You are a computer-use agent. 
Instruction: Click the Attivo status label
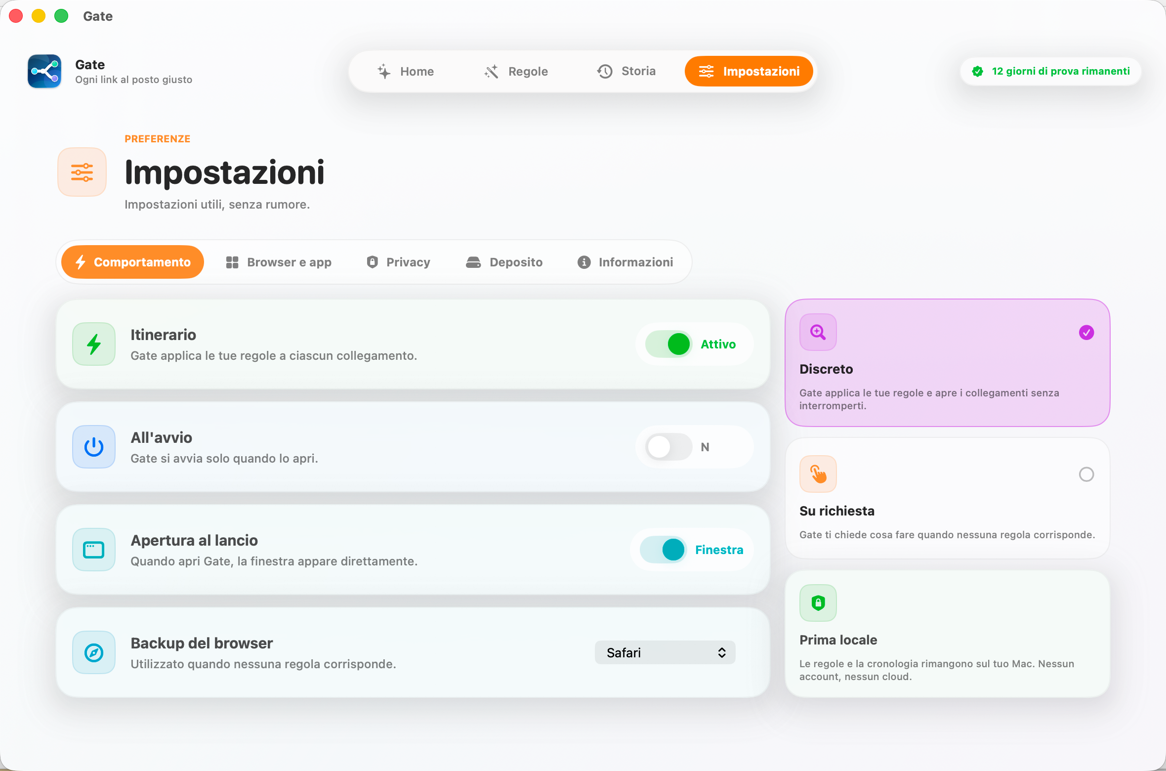click(718, 344)
